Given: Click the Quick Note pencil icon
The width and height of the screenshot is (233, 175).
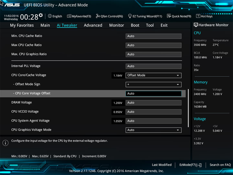Looking at the screenshot, I should pos(169,16).
